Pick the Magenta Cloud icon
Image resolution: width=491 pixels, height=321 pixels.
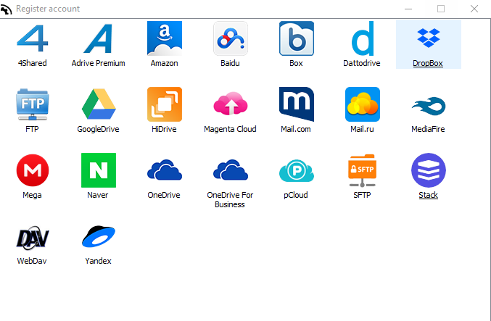click(x=231, y=104)
